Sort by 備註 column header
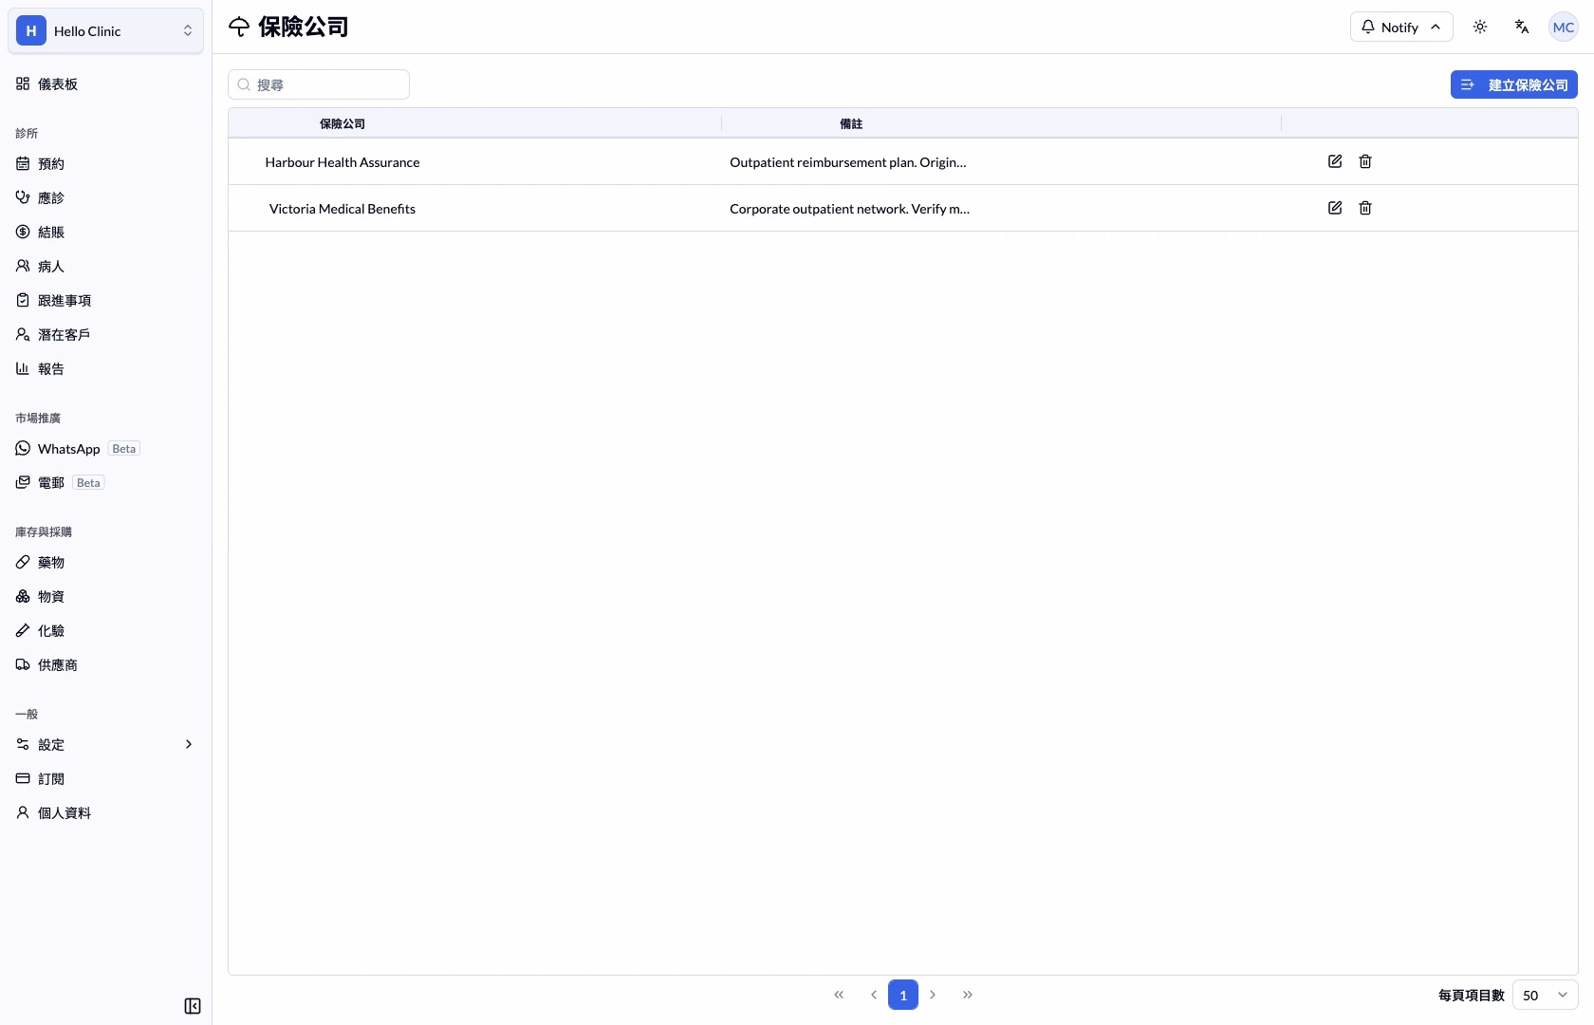The image size is (1594, 1025). point(851,123)
